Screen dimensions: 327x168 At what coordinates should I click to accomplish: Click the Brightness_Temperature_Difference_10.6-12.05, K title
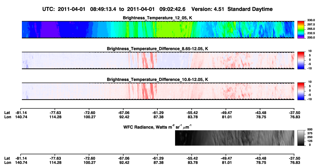157,80
